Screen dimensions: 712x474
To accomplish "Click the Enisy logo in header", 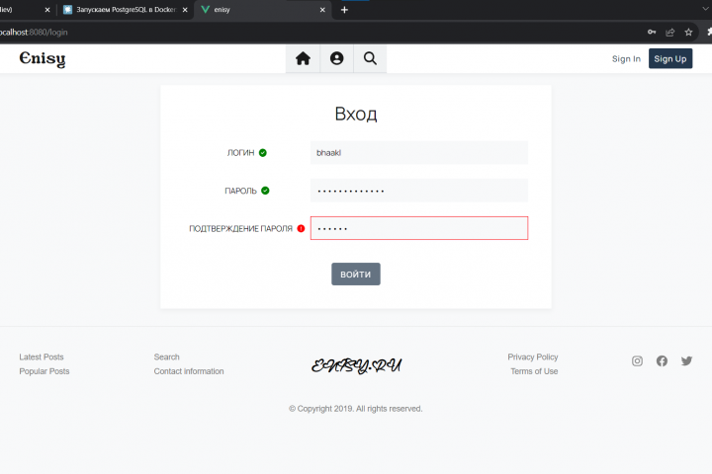I will point(43,59).
